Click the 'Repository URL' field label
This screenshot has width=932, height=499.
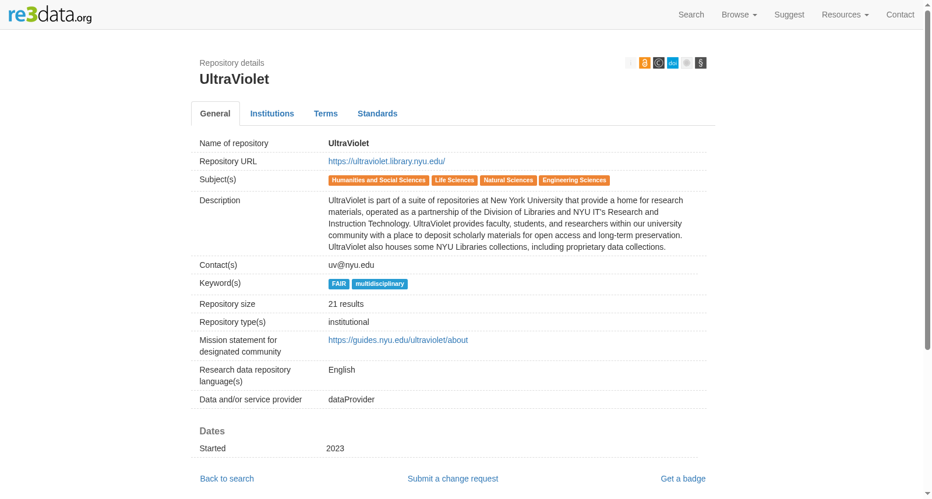click(228, 161)
